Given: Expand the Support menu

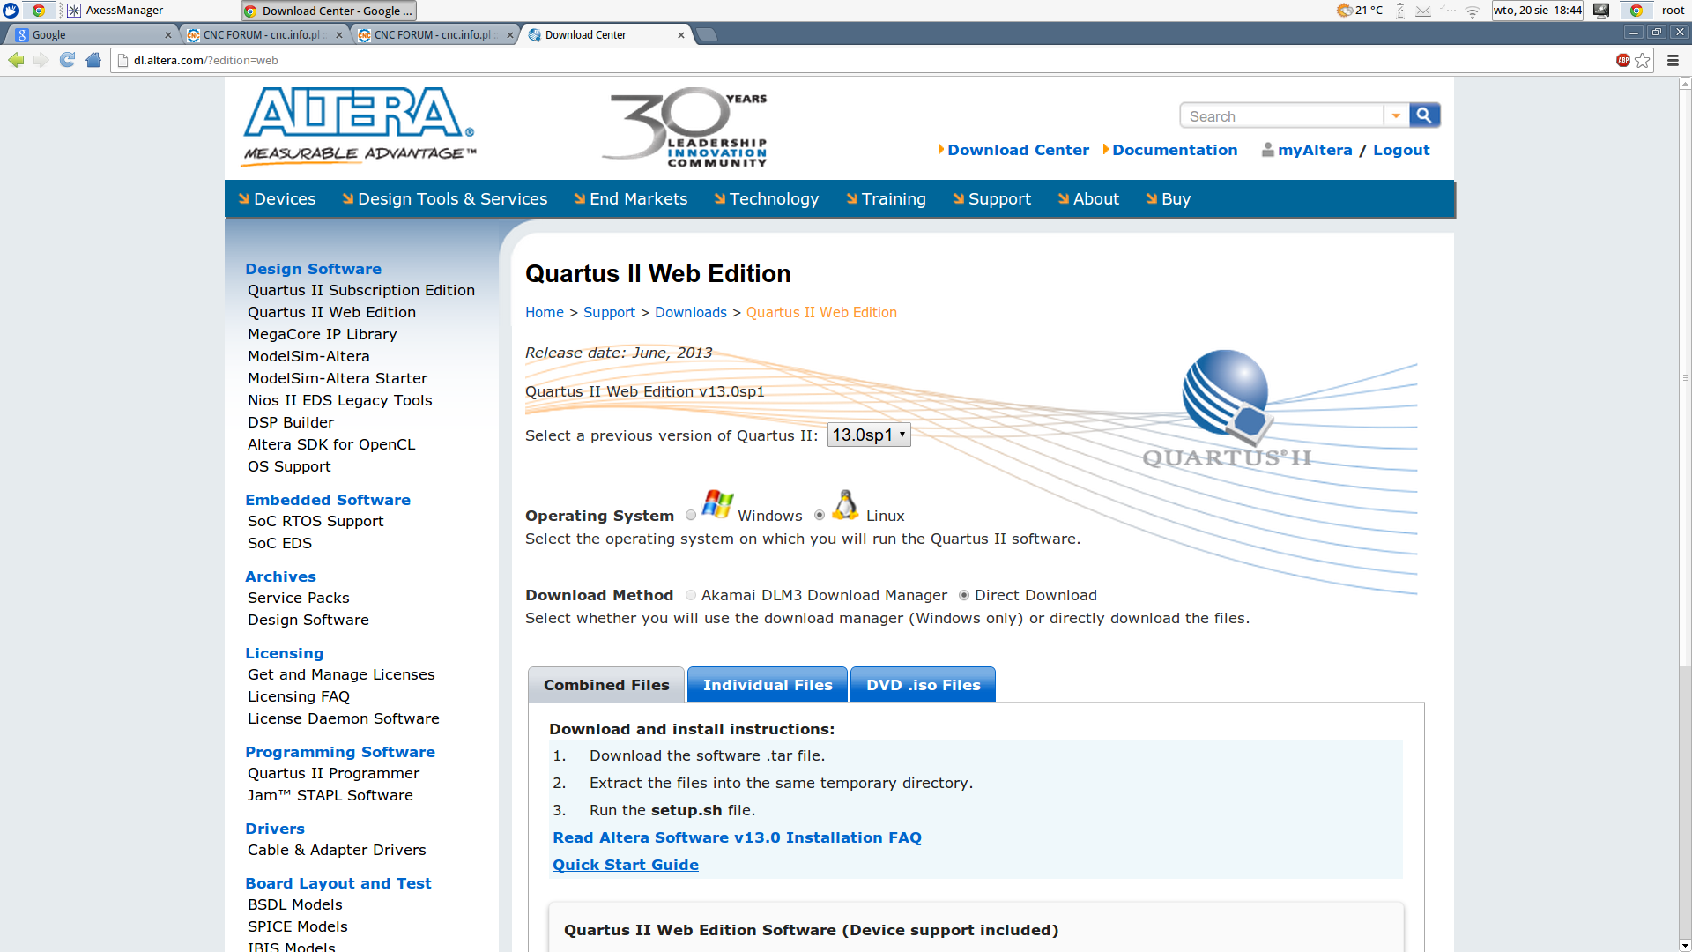Looking at the screenshot, I should 991,199.
